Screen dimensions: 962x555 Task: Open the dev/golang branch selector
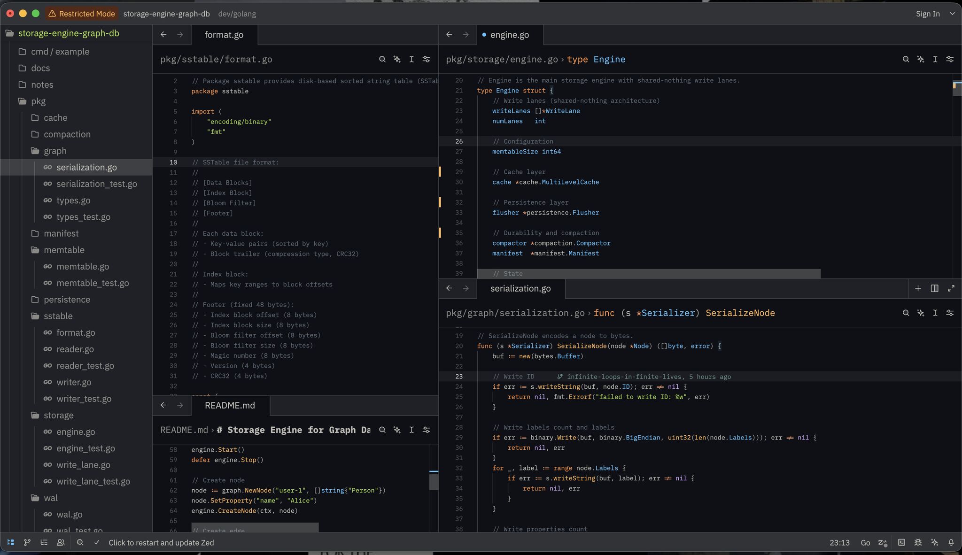tap(237, 14)
